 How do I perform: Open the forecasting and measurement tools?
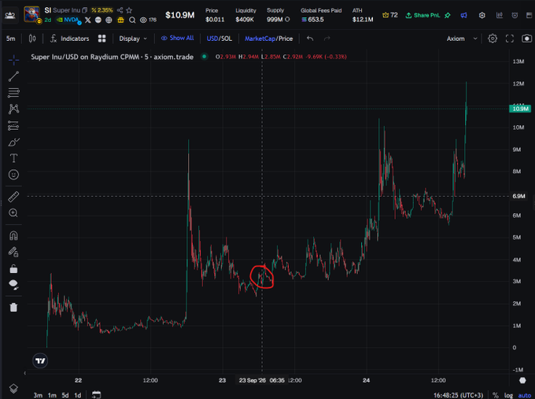coord(13,126)
